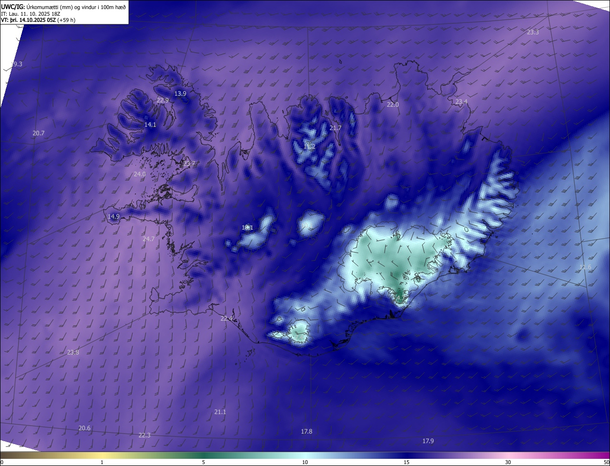The width and height of the screenshot is (610, 466).
Task: Click the 17.8 value south of Iceland
Action: point(306,431)
